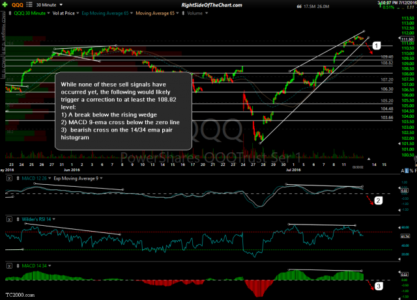Click the MACD 14 34 histogram label
The width and height of the screenshot is (417, 300).
pyautogui.click(x=35, y=266)
